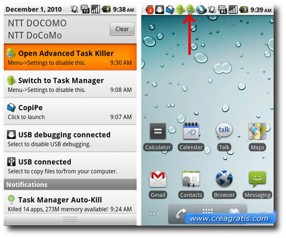Launch the Maps app
This screenshot has height=238, width=286.
[x=257, y=137]
